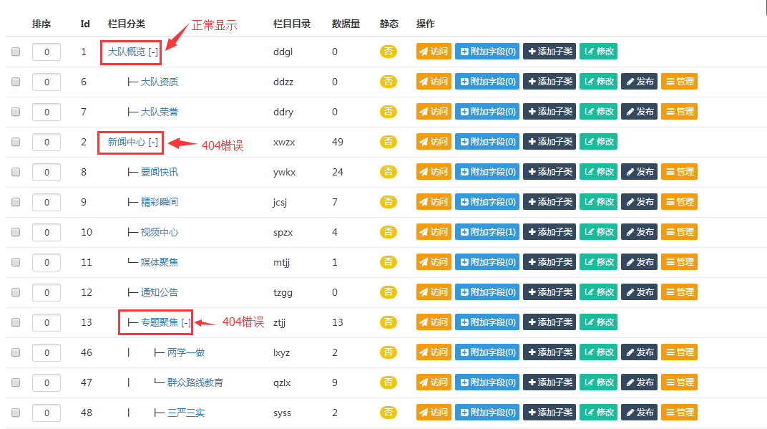
Task: Click 修改 for the 精彩瞬间 column
Action: pos(598,202)
